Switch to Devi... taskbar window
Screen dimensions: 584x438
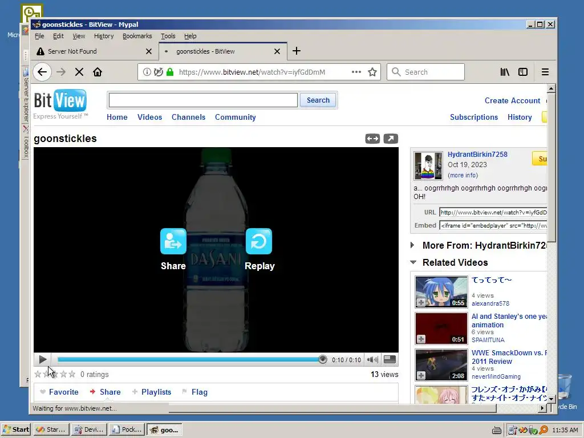[x=89, y=429]
